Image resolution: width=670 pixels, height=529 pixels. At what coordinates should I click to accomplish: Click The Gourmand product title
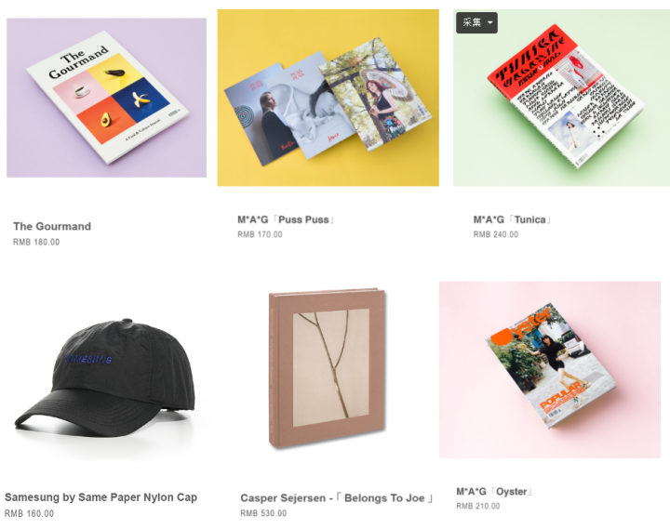[x=52, y=226]
